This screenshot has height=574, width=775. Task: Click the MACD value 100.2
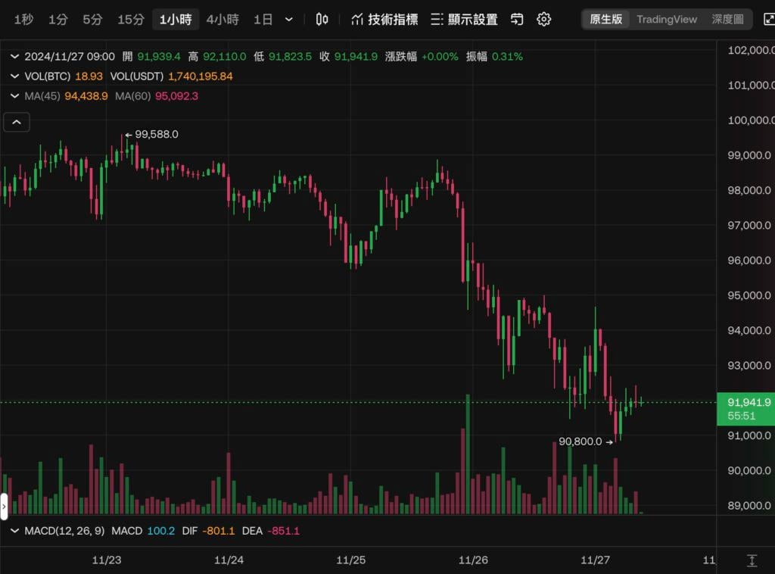click(x=160, y=531)
